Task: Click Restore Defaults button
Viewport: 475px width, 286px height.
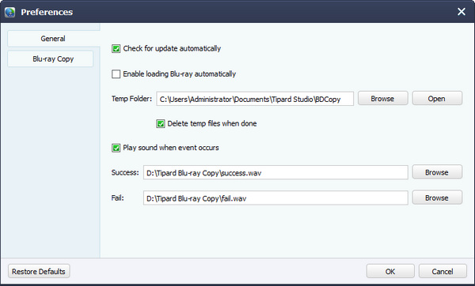Action: 39,271
